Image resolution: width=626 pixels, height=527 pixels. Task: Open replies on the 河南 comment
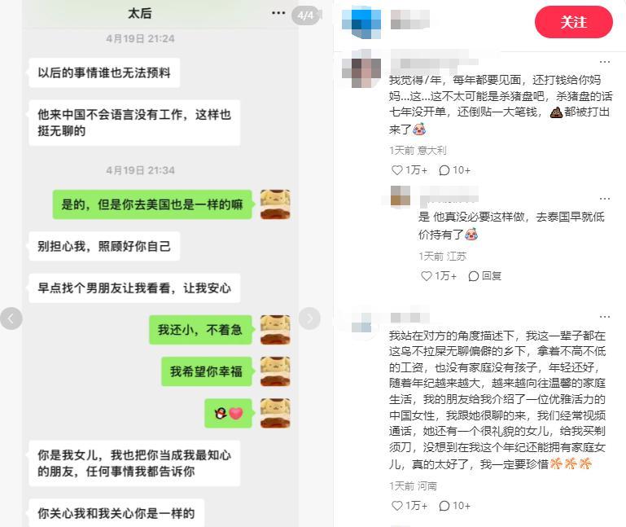point(455,506)
